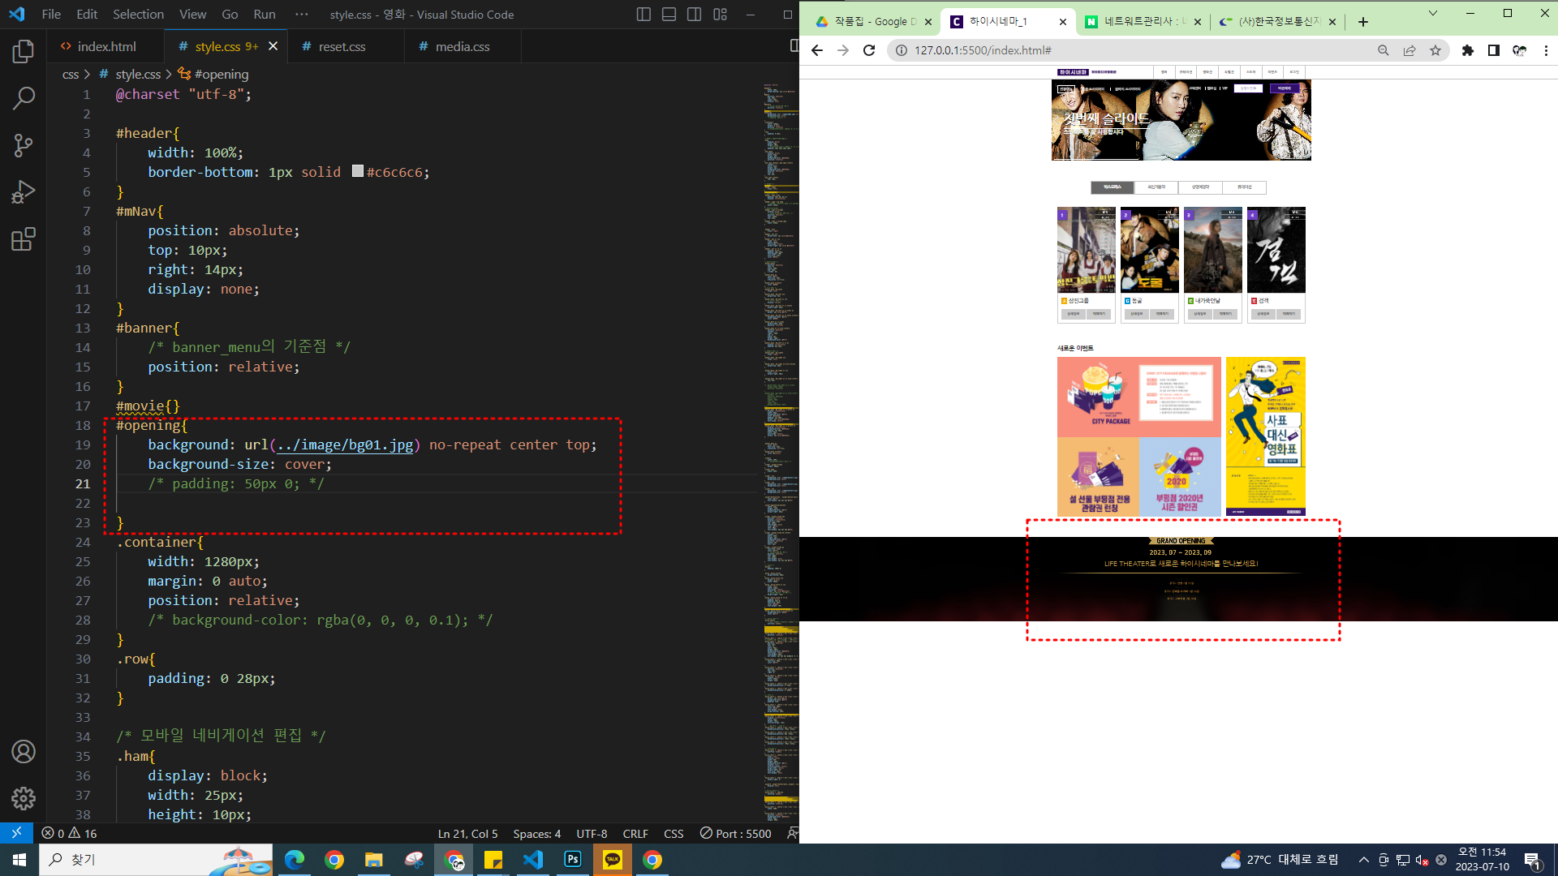The width and height of the screenshot is (1558, 876).
Task: Click the CRLF line ending indicator
Action: pyautogui.click(x=635, y=834)
